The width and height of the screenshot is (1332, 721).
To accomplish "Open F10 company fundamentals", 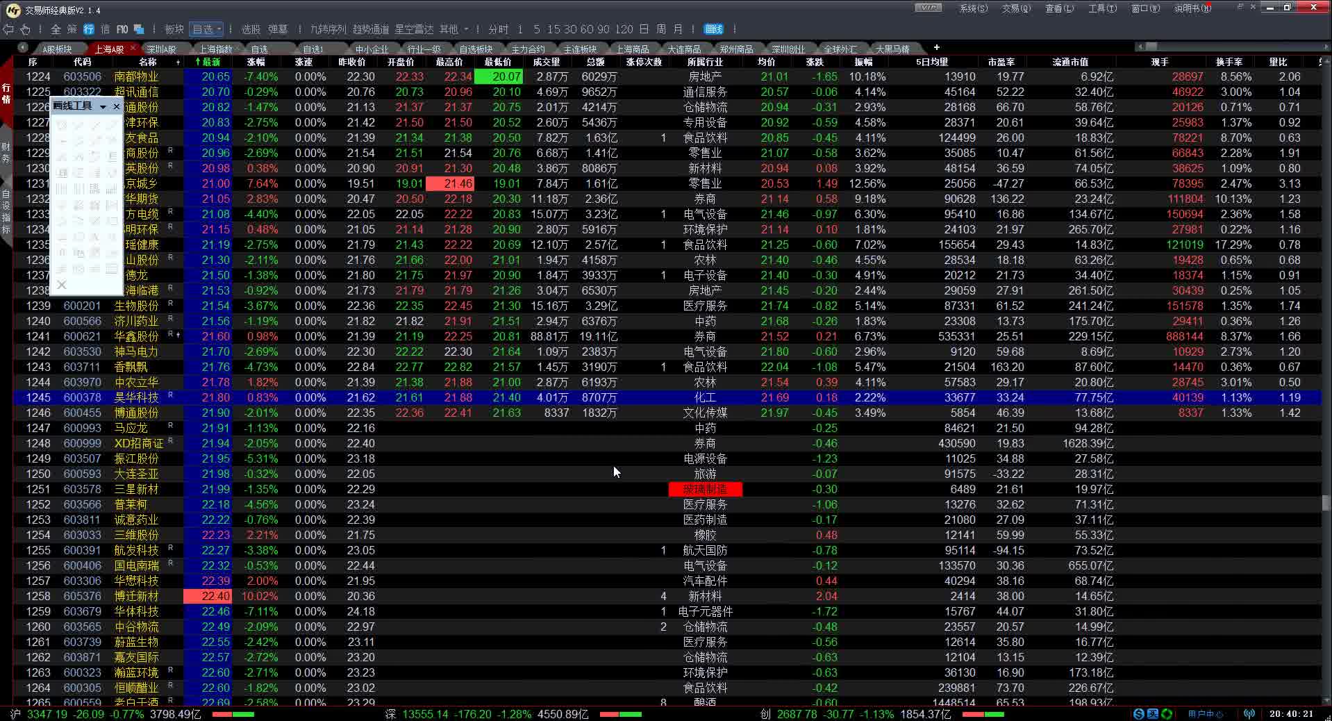I will pyautogui.click(x=122, y=29).
